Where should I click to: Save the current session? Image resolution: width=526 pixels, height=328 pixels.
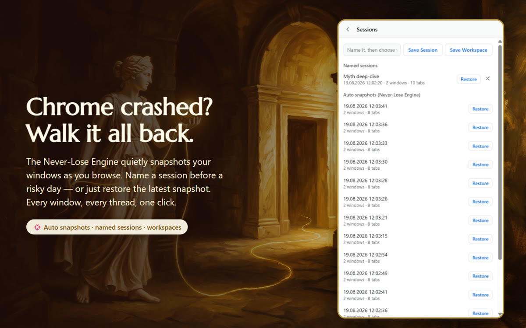423,50
